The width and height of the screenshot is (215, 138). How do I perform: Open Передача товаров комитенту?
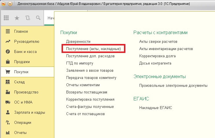[x=91, y=78]
